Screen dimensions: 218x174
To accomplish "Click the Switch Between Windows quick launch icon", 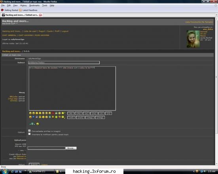I will click(x=21, y=172).
